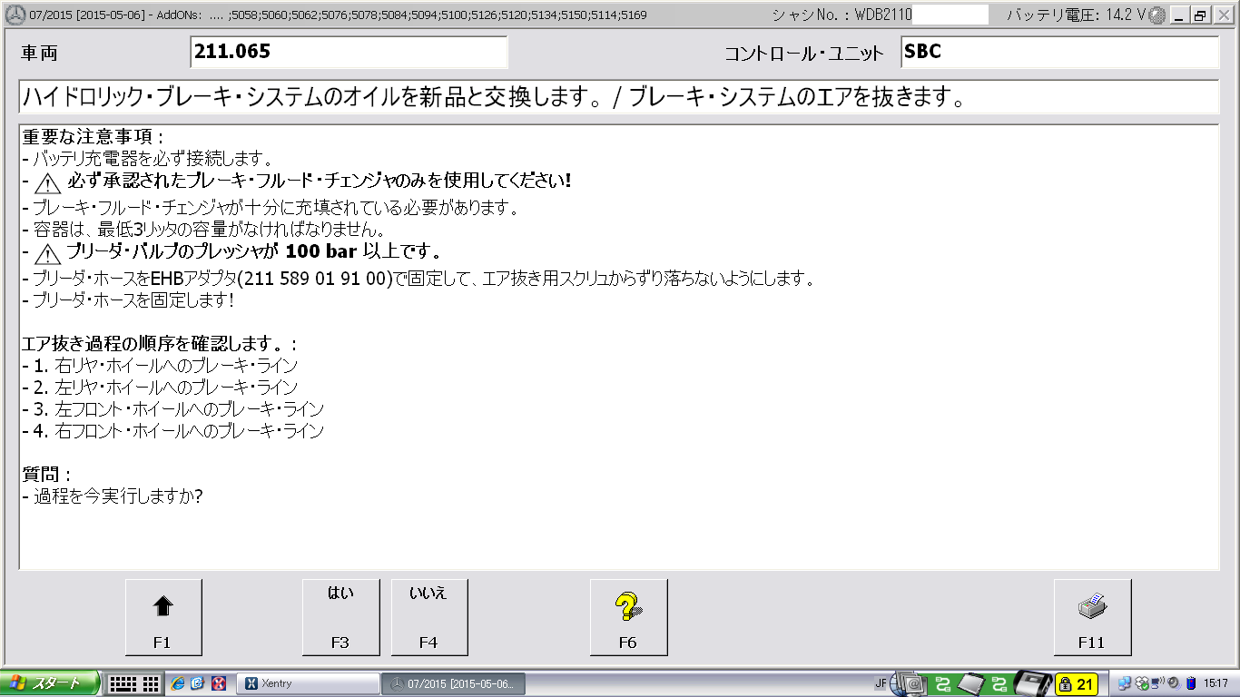Open the on-screen keyboard from the taskbar
1240x697 pixels.
[134, 683]
